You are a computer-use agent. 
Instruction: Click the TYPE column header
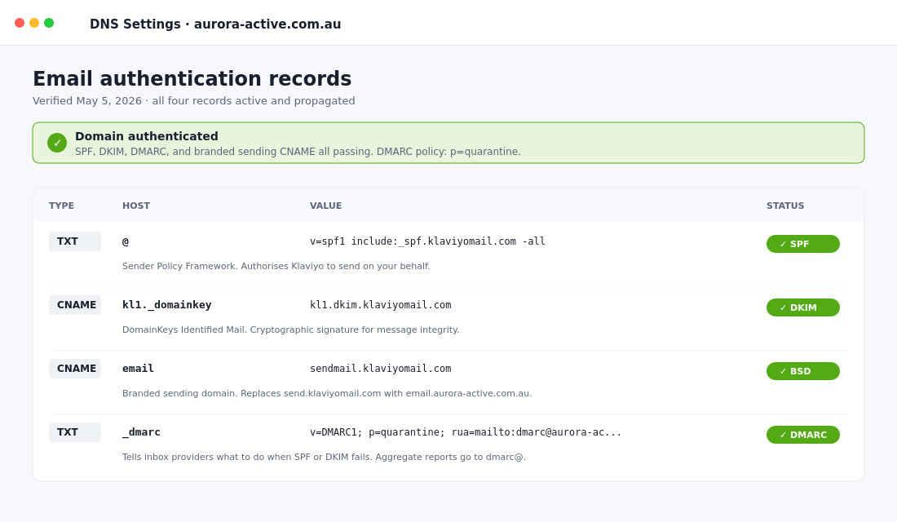tap(61, 206)
